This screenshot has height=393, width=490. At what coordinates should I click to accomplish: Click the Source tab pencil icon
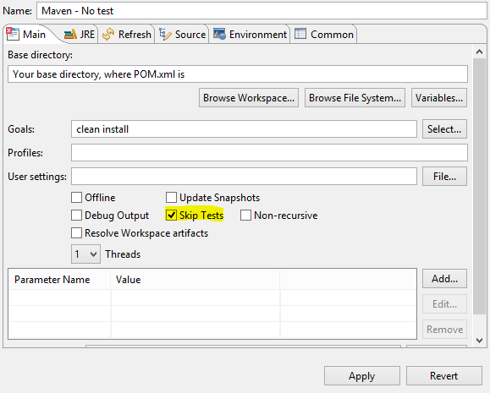(x=165, y=34)
